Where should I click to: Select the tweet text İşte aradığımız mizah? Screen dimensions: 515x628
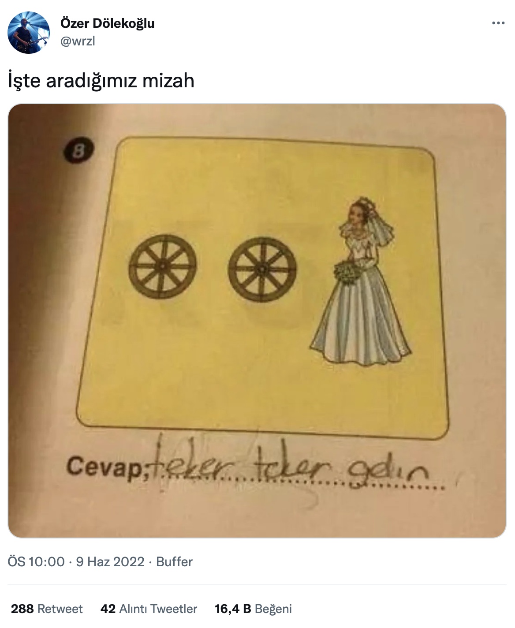coord(101,81)
